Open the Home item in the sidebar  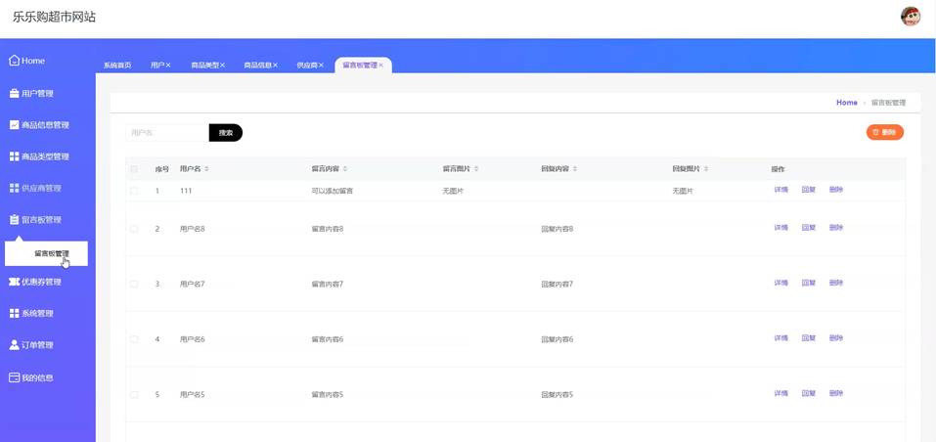27,61
